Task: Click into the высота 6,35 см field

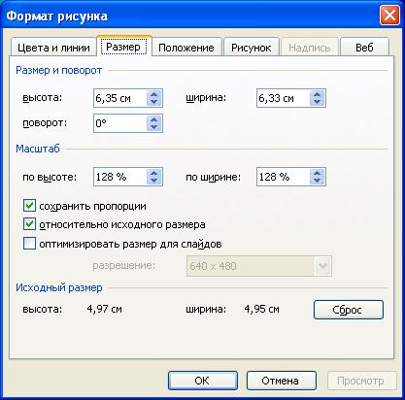Action: coord(120,98)
